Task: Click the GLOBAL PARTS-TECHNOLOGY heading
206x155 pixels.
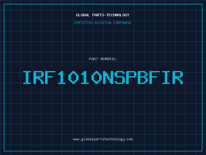Action: pos(103,15)
